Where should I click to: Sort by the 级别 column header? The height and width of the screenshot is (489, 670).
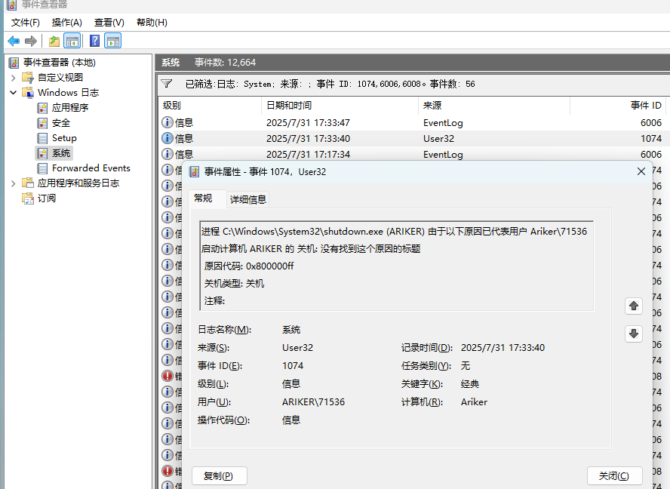coord(210,106)
